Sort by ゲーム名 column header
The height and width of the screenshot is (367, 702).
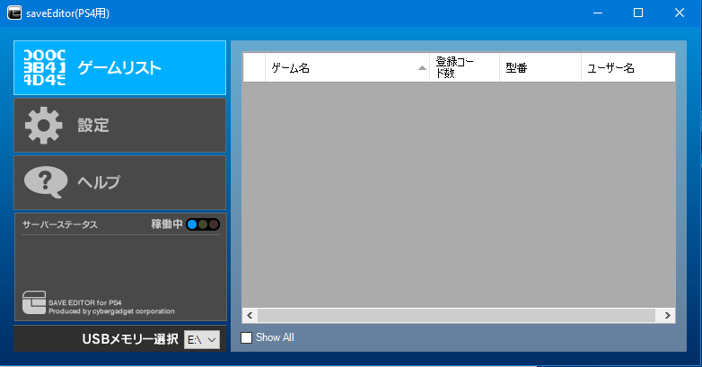pyautogui.click(x=347, y=67)
